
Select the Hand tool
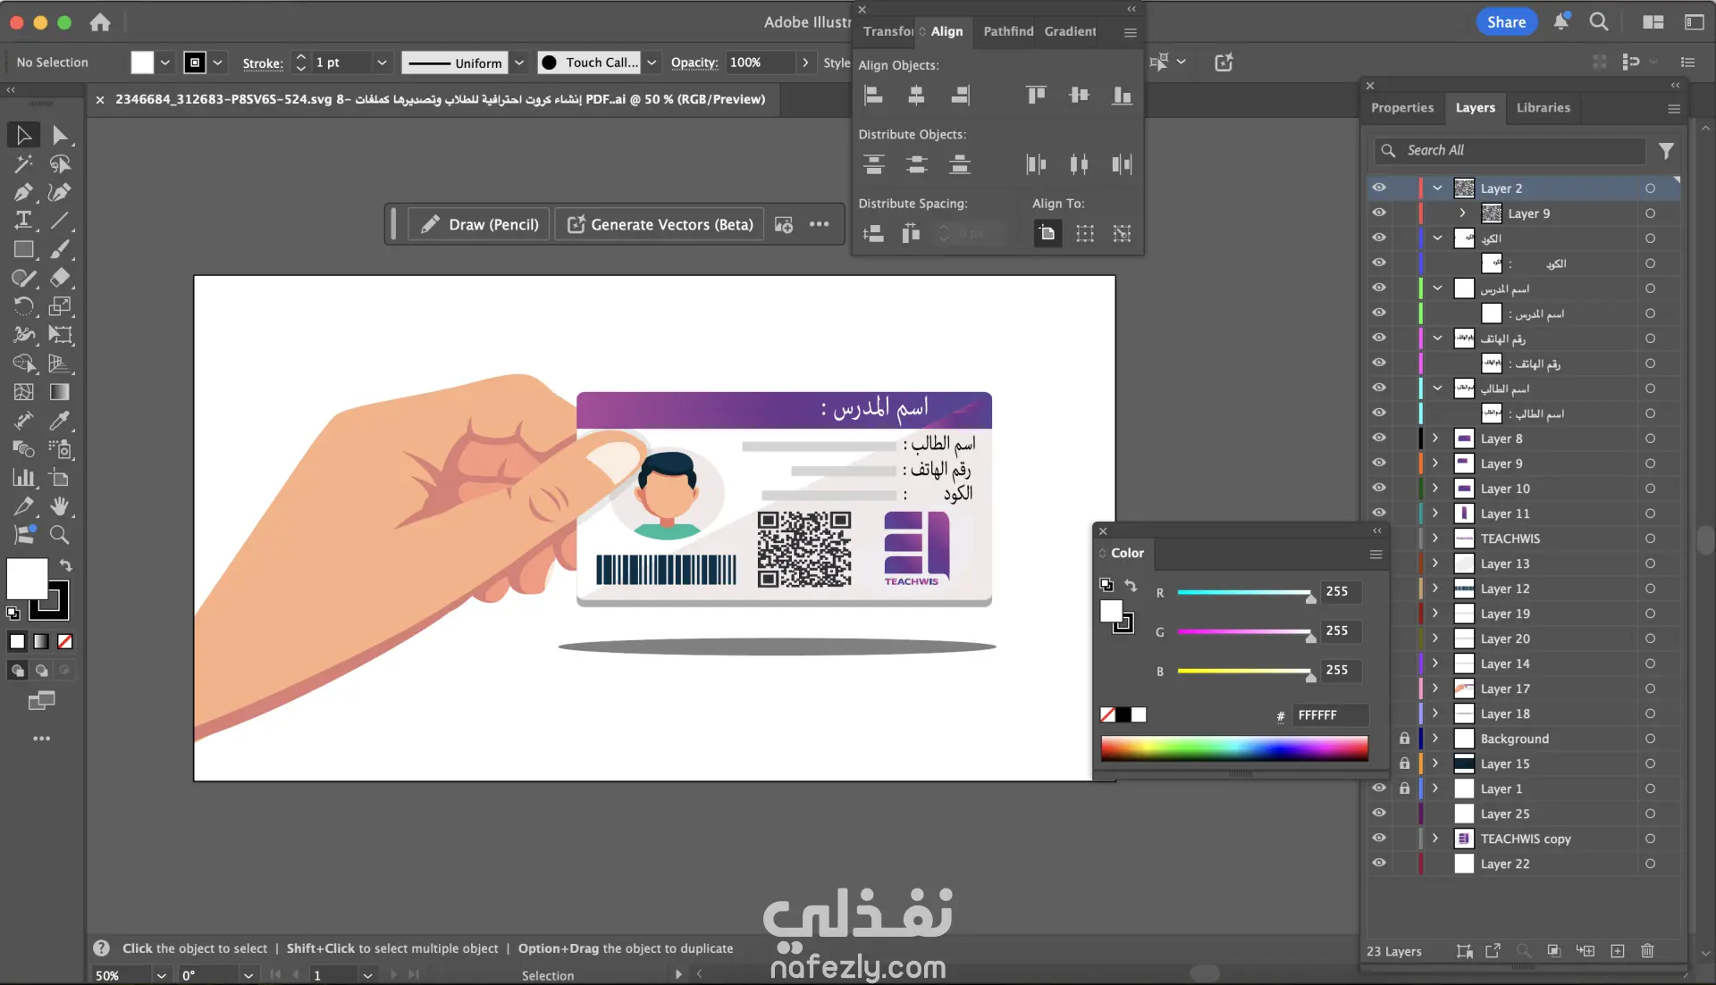coord(60,506)
